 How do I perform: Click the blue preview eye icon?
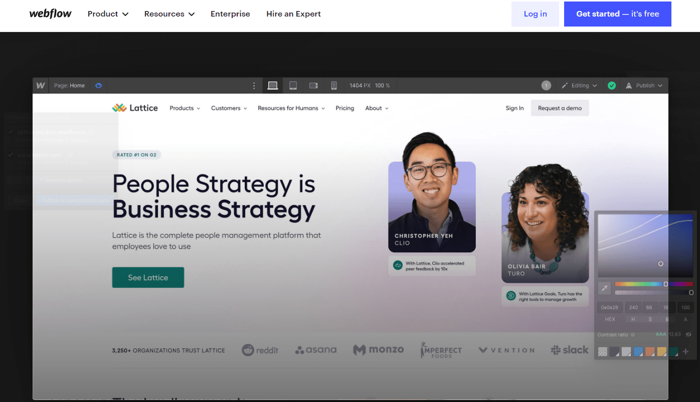pyautogui.click(x=99, y=86)
